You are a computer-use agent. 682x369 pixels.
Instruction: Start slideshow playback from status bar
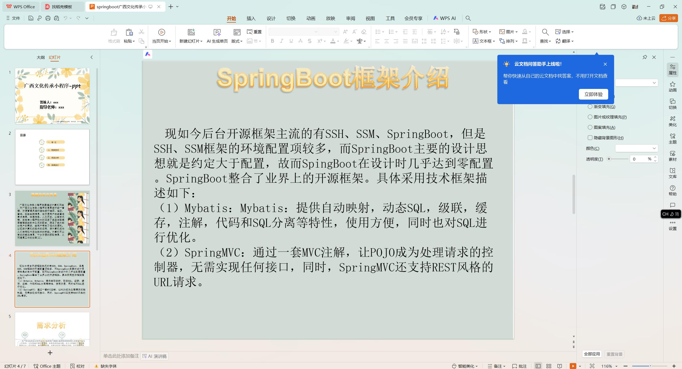click(573, 366)
